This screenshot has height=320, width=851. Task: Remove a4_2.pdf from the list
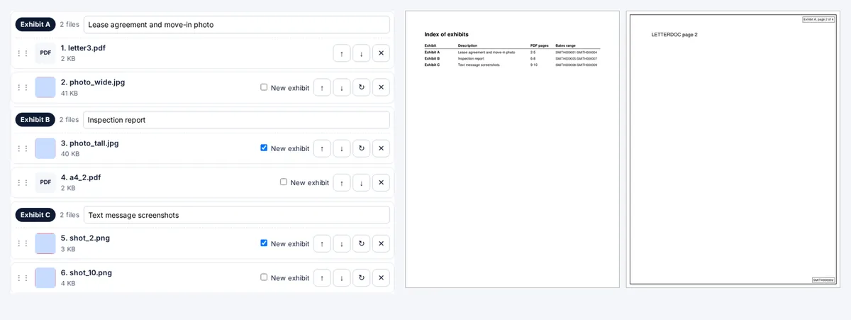pos(381,182)
